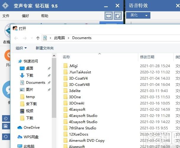Select the Aimersoft DVD Copy folder
The width and height of the screenshot is (180, 148).
pyautogui.click(x=84, y=140)
